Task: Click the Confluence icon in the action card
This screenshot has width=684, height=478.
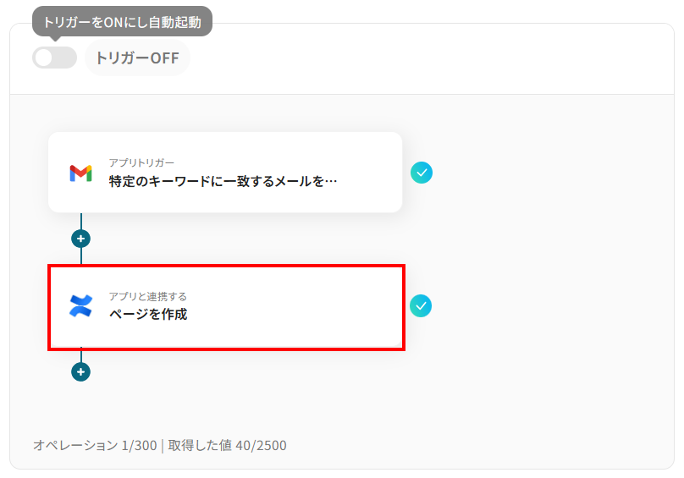Action: click(80, 305)
